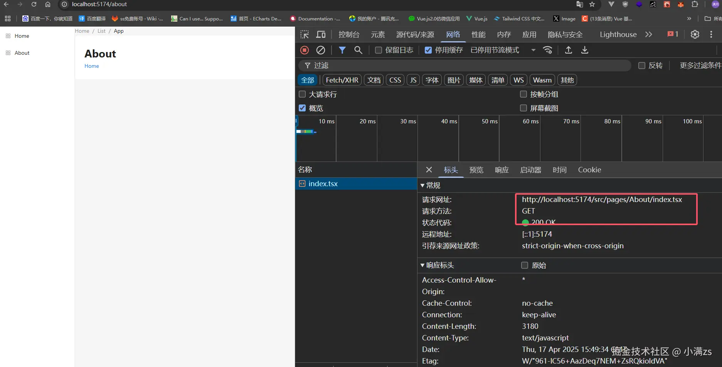Open the 所有 bookmarks folder
The width and height of the screenshot is (722, 367).
point(713,19)
